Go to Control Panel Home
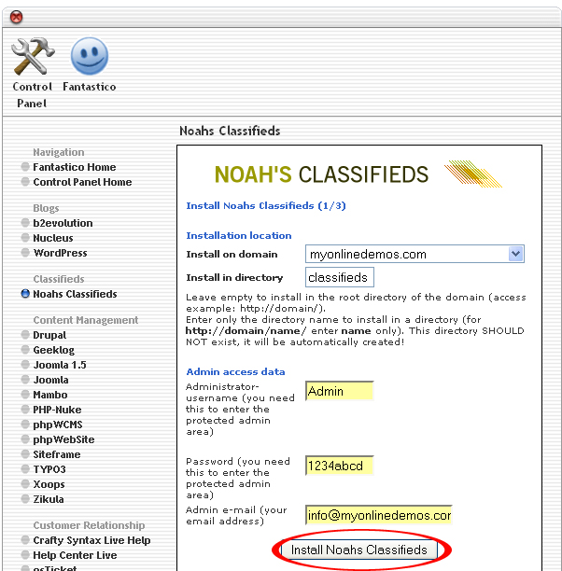562x571 pixels. tap(82, 182)
